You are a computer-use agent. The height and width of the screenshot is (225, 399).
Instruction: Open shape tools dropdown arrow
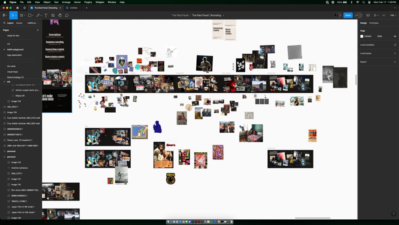tap(32, 15)
